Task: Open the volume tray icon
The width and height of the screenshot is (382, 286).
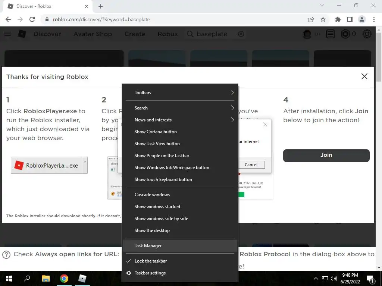Action: [x=334, y=279]
